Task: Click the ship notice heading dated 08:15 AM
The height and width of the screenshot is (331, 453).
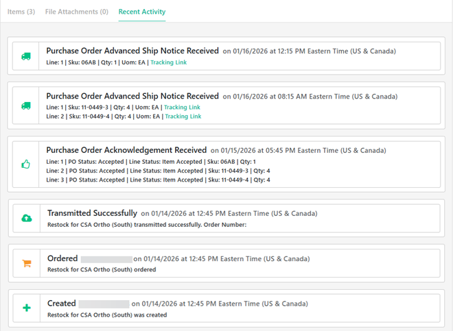Action: (132, 96)
